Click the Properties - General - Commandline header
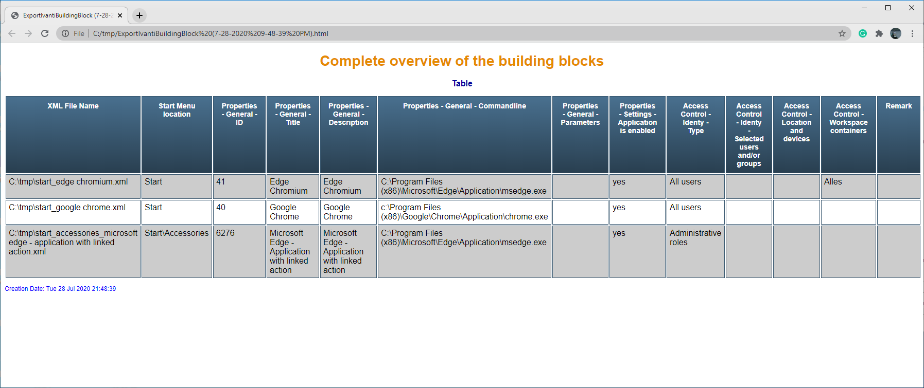This screenshot has height=388, width=924. pyautogui.click(x=464, y=106)
